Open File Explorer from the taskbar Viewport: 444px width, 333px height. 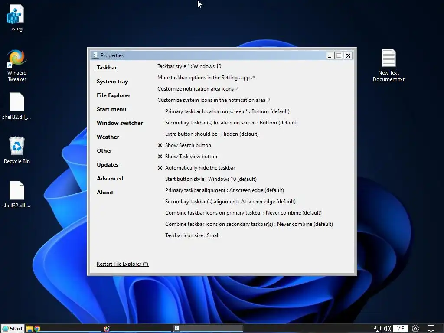pyautogui.click(x=30, y=329)
